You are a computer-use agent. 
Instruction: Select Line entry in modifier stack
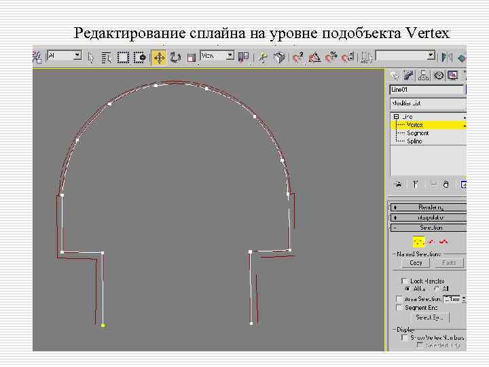coord(407,117)
